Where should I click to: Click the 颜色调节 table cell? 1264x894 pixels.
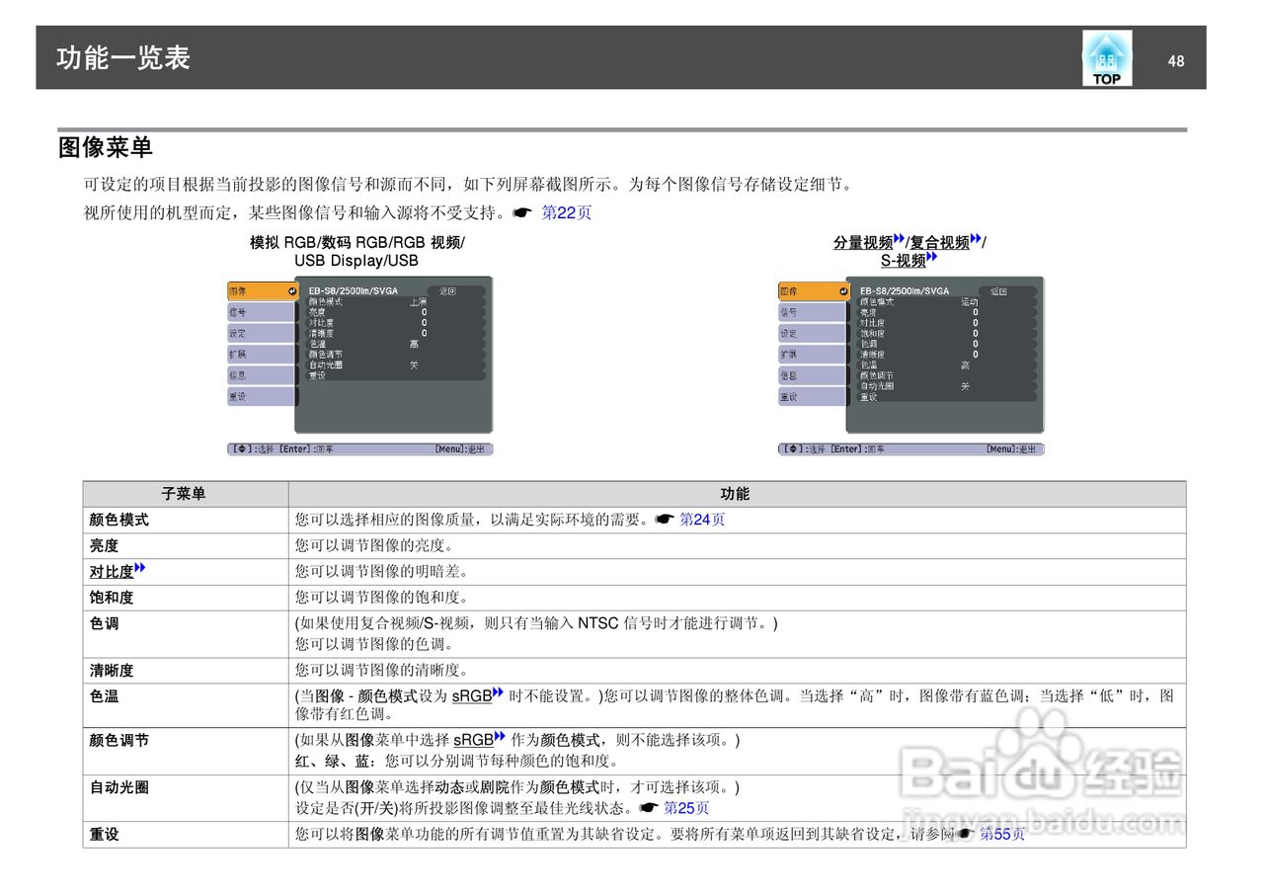(186, 751)
